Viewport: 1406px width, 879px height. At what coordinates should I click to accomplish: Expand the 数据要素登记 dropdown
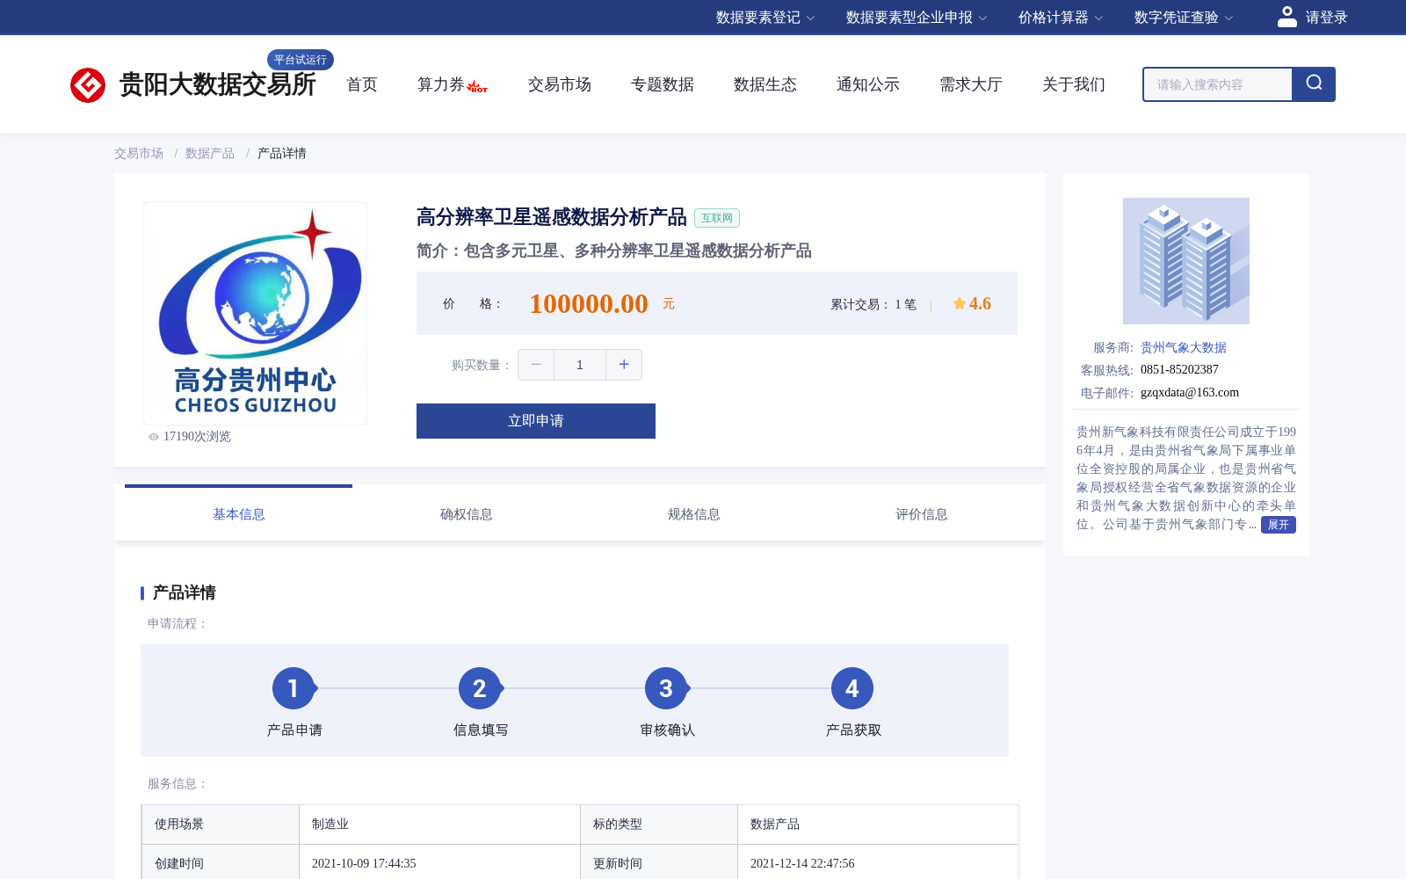(x=765, y=18)
